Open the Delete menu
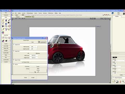The height and width of the screenshot is (94, 125). pyautogui.click(x=19, y=13)
